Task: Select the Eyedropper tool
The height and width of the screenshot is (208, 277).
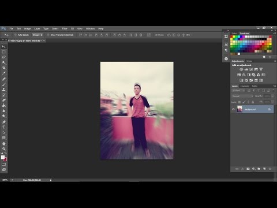Action: (4, 73)
